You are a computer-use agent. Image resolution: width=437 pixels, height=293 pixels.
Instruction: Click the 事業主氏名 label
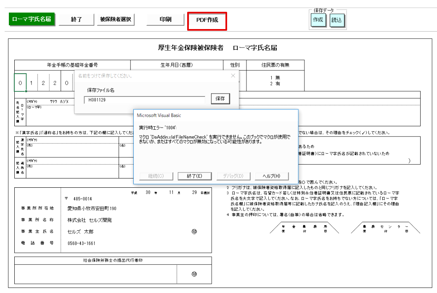tap(37, 232)
